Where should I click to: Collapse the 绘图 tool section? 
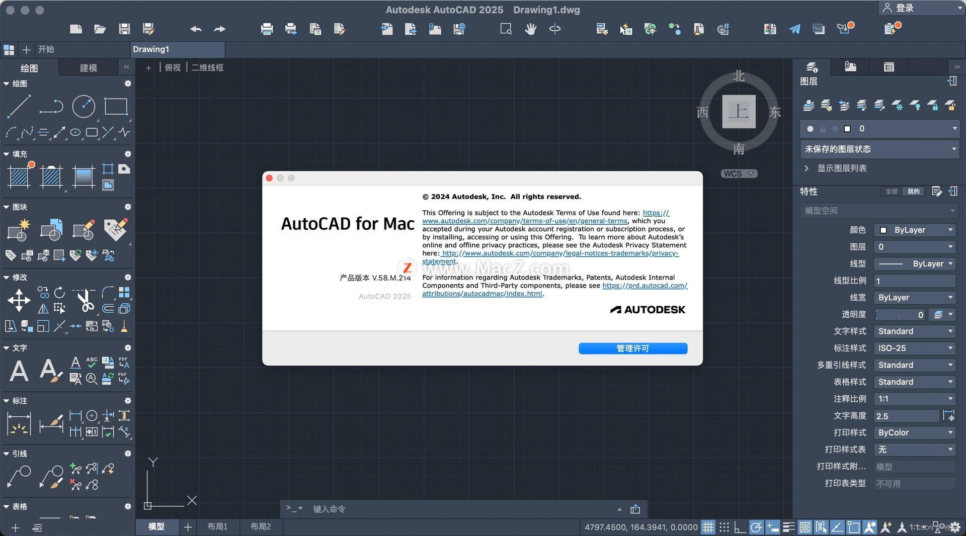7,83
